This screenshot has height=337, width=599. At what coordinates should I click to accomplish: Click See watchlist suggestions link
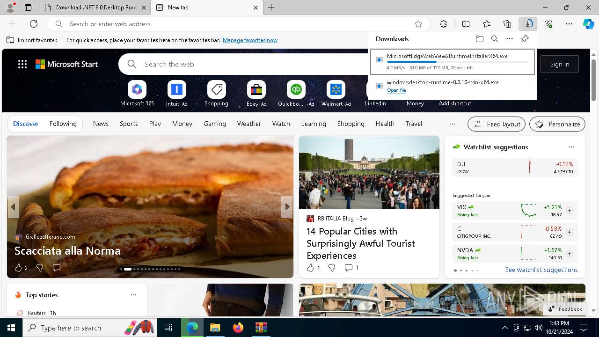(x=541, y=270)
